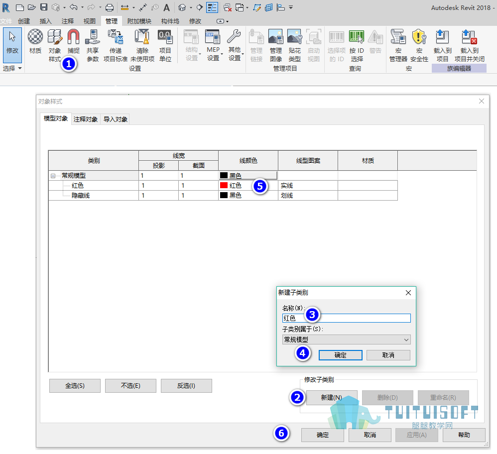
Task: Switch to the 导入对象 tab
Action: [x=116, y=119]
